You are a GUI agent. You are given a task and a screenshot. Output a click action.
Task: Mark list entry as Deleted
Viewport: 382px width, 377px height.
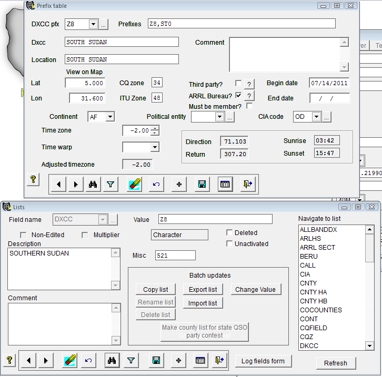tap(229, 232)
